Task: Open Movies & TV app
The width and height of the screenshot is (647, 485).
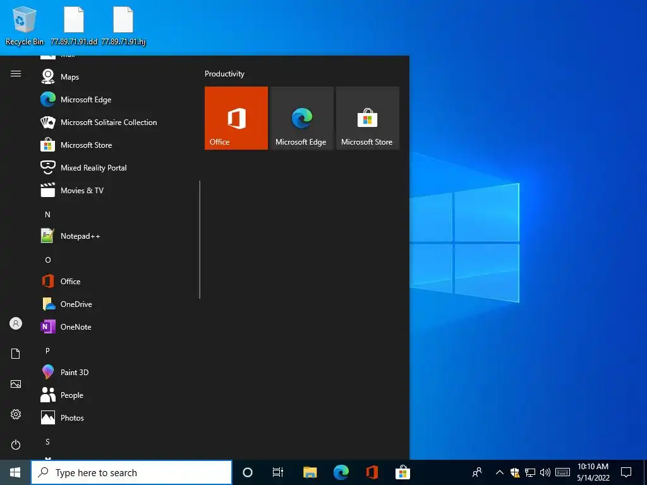Action: [x=118, y=190]
